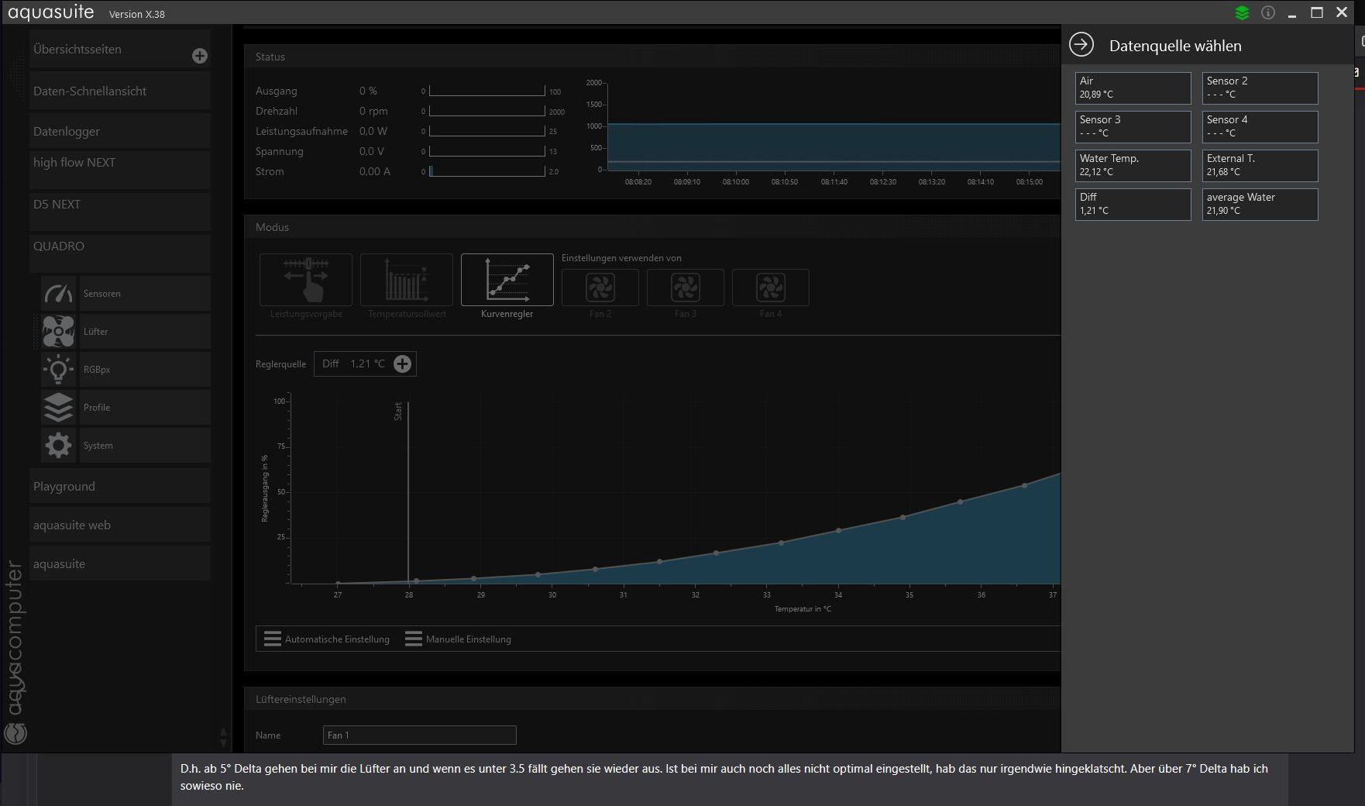Choose Water Temp. as data source
1365x806 pixels.
click(x=1133, y=166)
